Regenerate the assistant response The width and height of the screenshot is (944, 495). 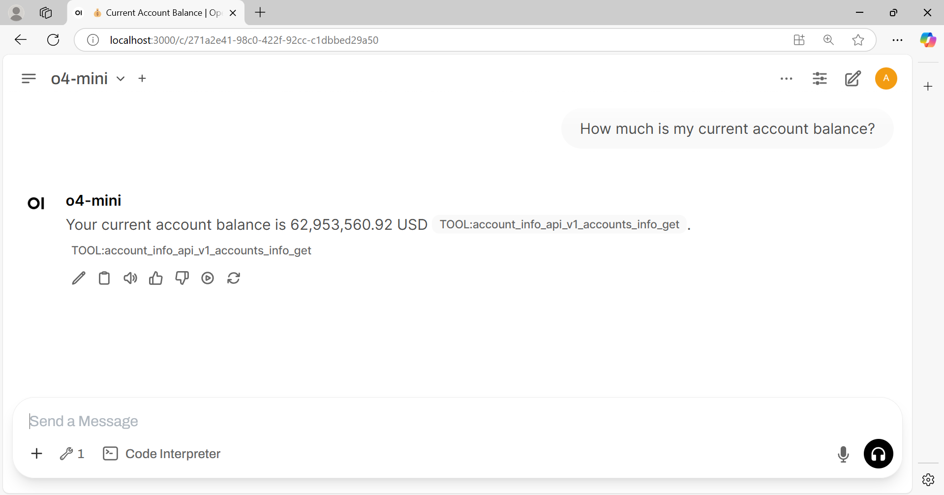tap(234, 278)
